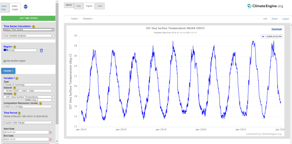Viewport: 292px width, 144px height.
Task: Click the GET TIME SERIES button
Action: pos(29,18)
